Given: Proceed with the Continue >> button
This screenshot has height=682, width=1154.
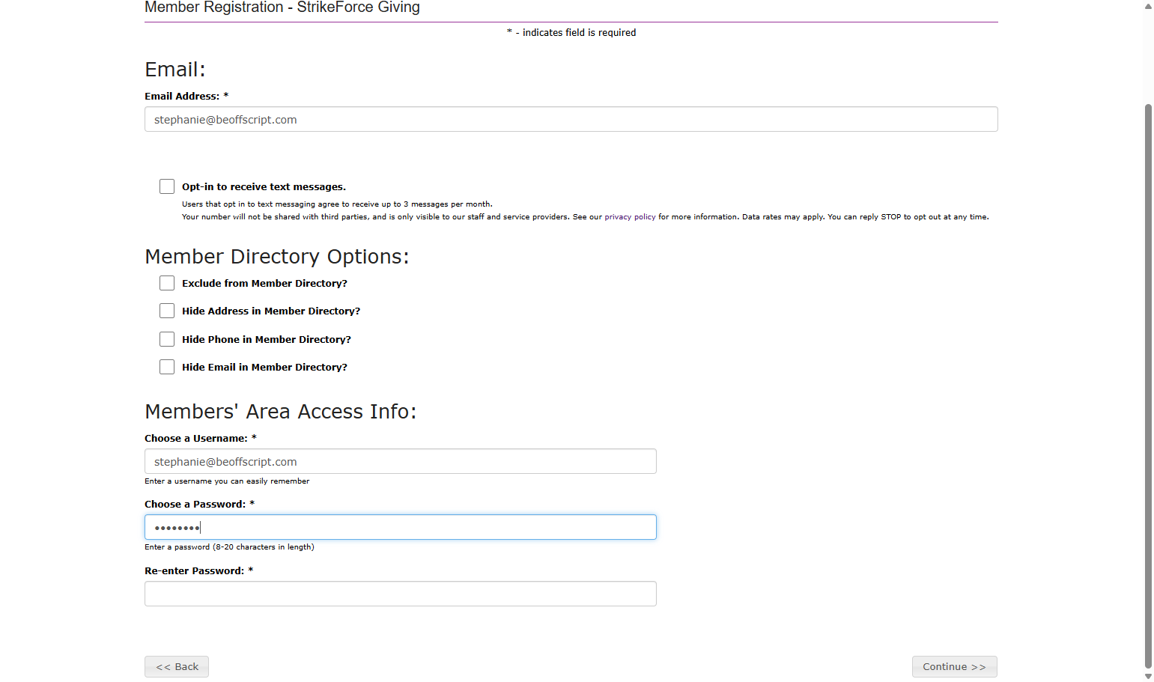Looking at the screenshot, I should coord(954,666).
